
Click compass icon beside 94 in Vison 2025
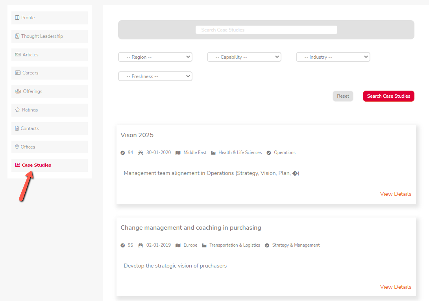122,153
